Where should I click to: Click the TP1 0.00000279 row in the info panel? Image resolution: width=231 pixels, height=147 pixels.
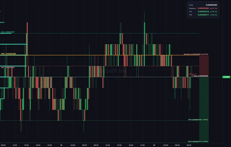click(203, 12)
